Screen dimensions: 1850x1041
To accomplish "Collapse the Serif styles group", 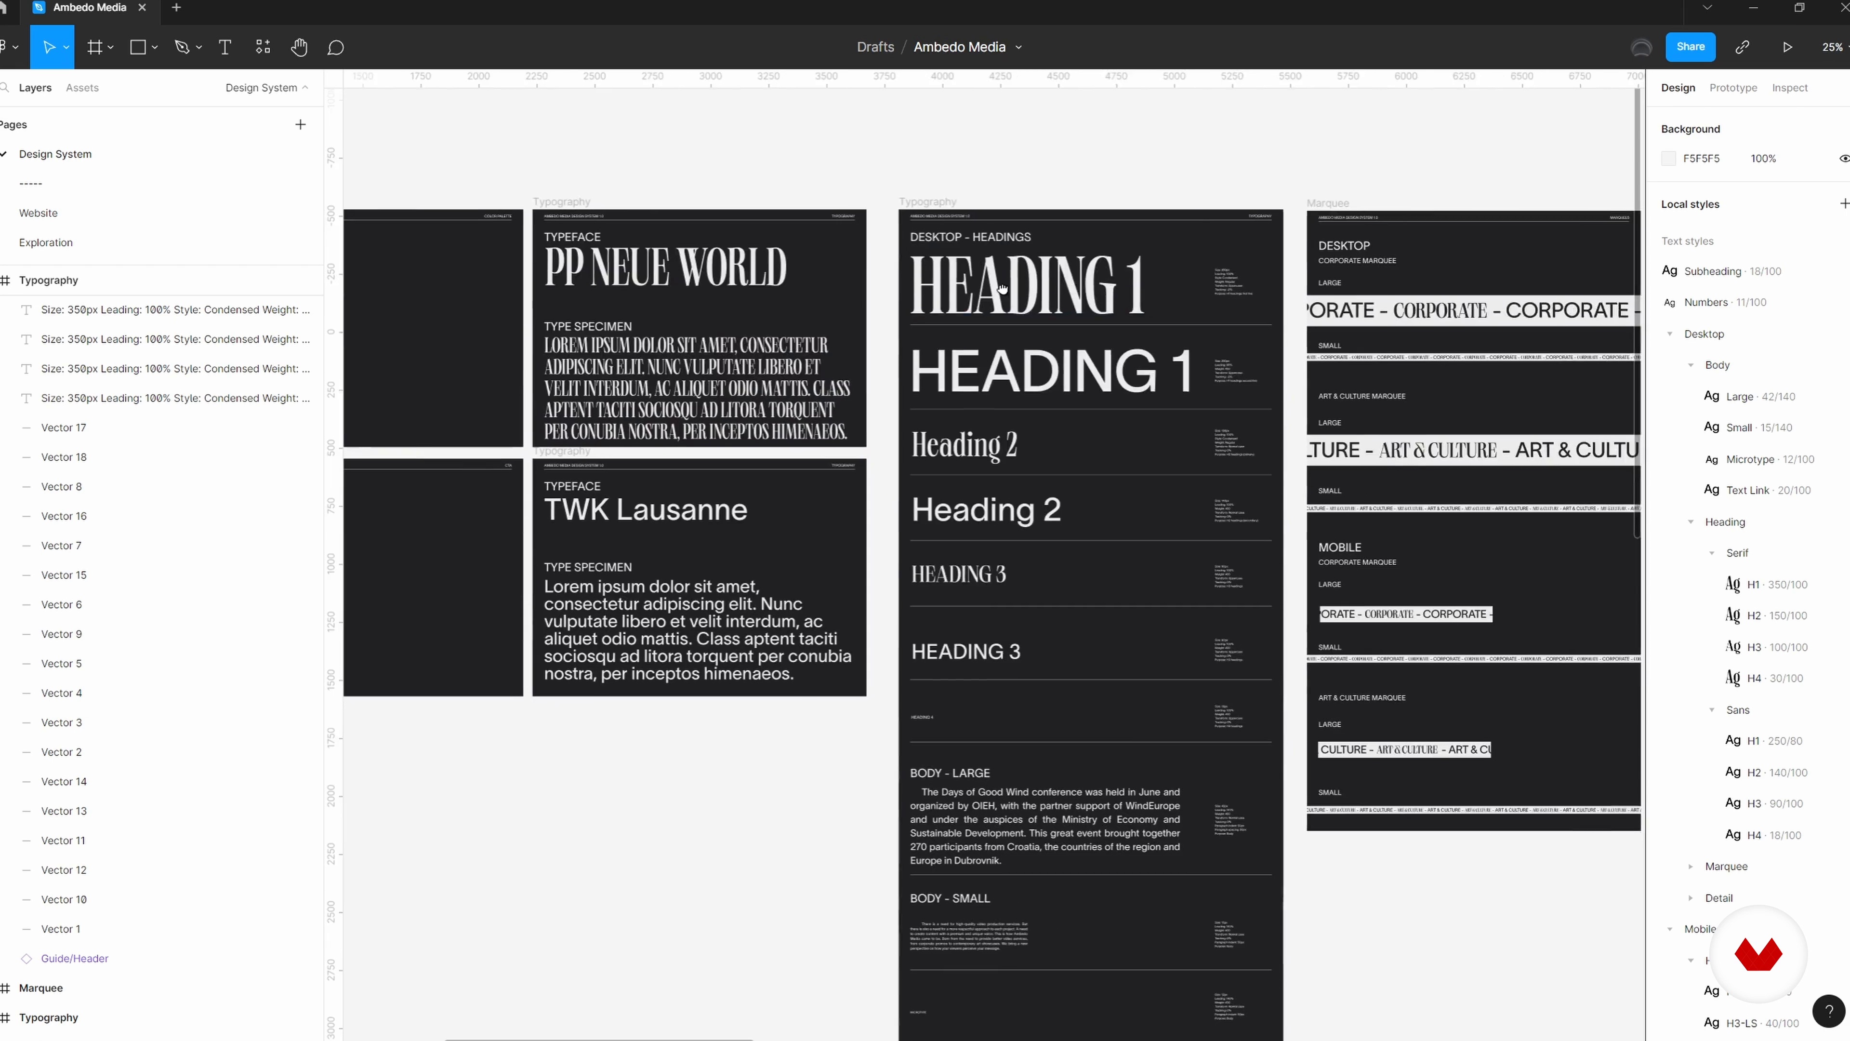I will pyautogui.click(x=1711, y=553).
